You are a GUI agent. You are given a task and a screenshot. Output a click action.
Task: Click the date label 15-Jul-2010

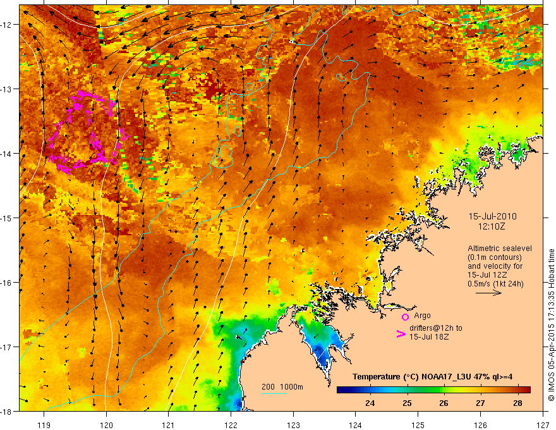(x=493, y=216)
